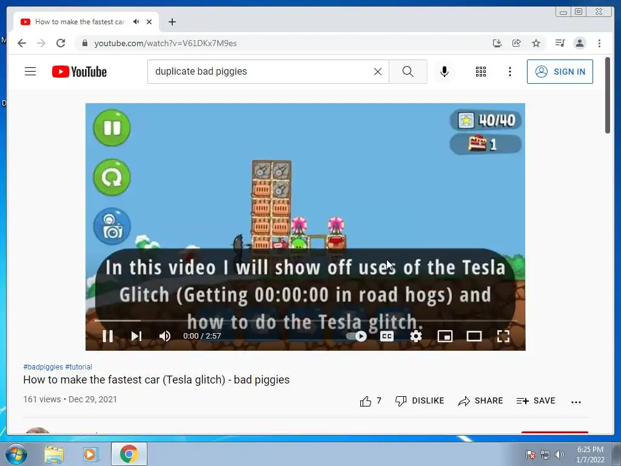Click the DISLIKE button
Image resolution: width=621 pixels, height=466 pixels.
click(420, 401)
